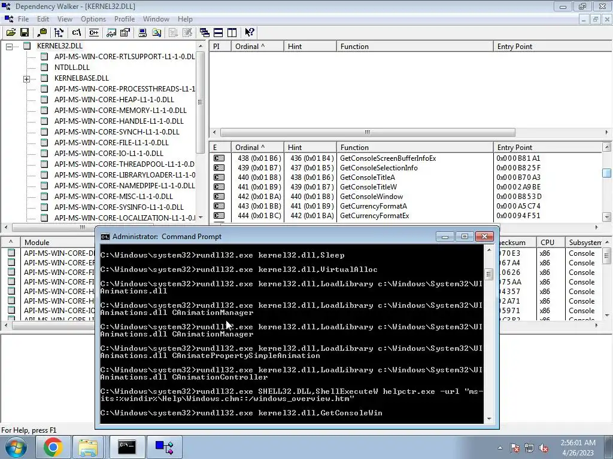Click the module tree scroll-down arrow

pyautogui.click(x=201, y=218)
